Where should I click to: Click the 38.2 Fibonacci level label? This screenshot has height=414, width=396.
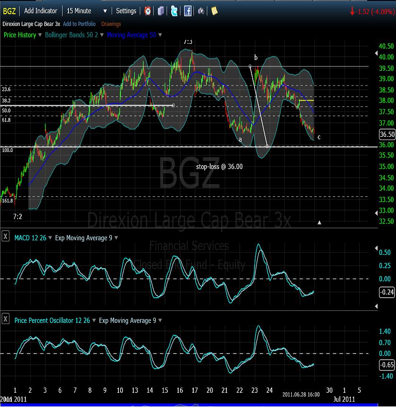click(6, 101)
